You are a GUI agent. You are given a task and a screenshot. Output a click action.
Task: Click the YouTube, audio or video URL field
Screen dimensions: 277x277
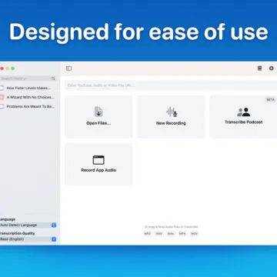pos(171,85)
